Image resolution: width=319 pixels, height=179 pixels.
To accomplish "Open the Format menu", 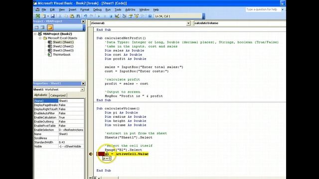I will 85,9.
